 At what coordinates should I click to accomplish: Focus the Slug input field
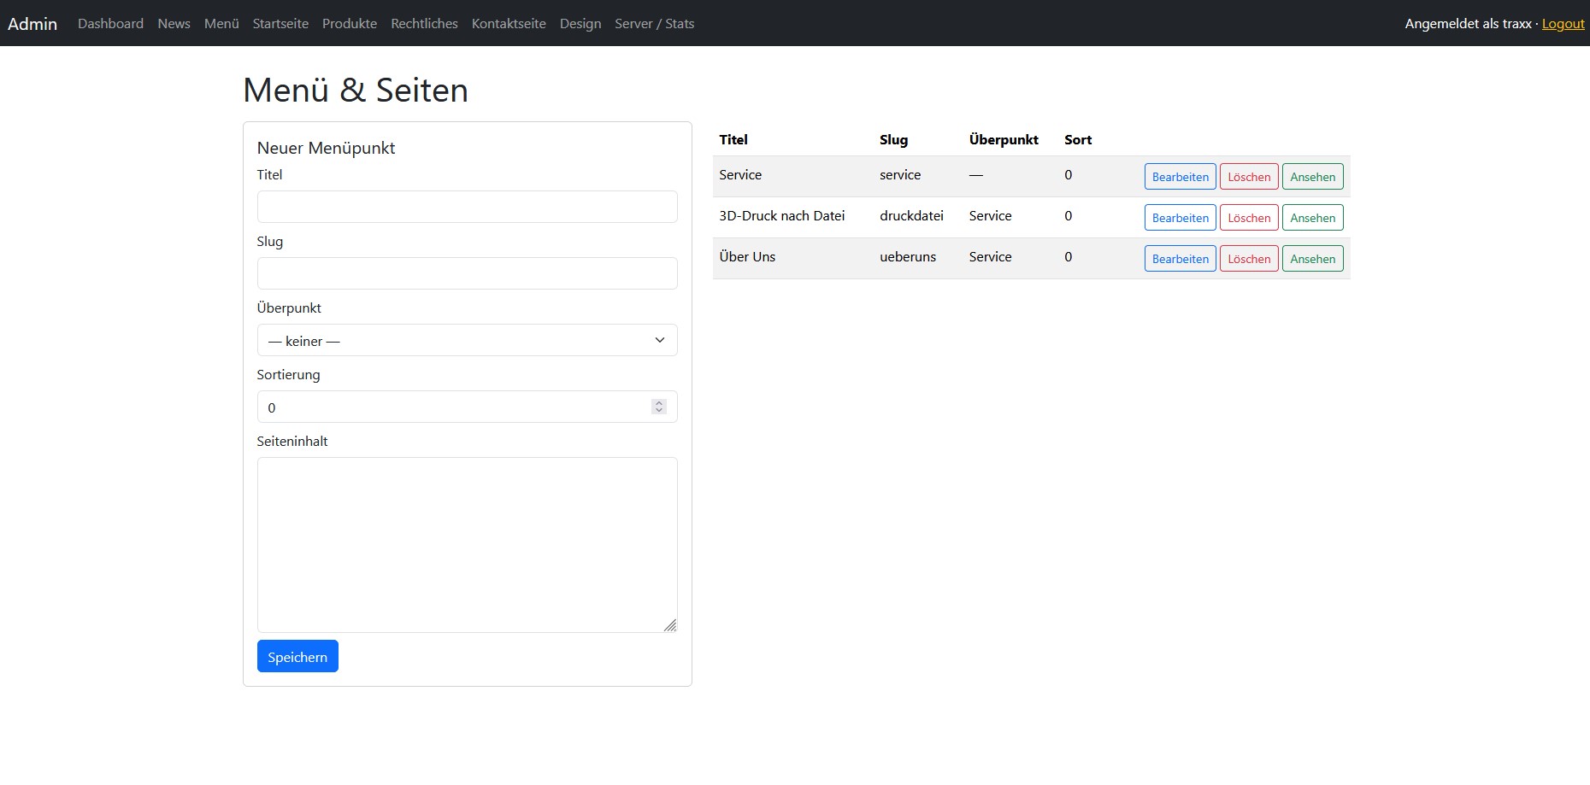[x=467, y=272]
